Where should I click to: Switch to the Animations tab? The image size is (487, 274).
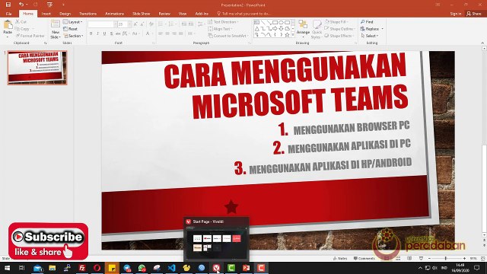pos(115,14)
